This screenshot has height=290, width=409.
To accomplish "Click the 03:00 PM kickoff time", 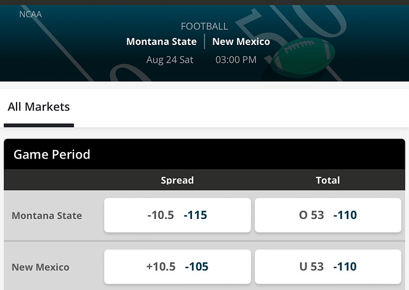I will 235,60.
